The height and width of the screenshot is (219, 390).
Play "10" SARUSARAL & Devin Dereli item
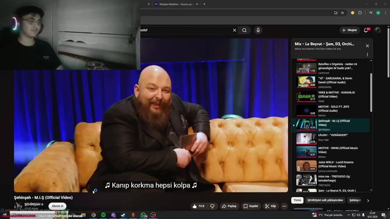[331, 82]
